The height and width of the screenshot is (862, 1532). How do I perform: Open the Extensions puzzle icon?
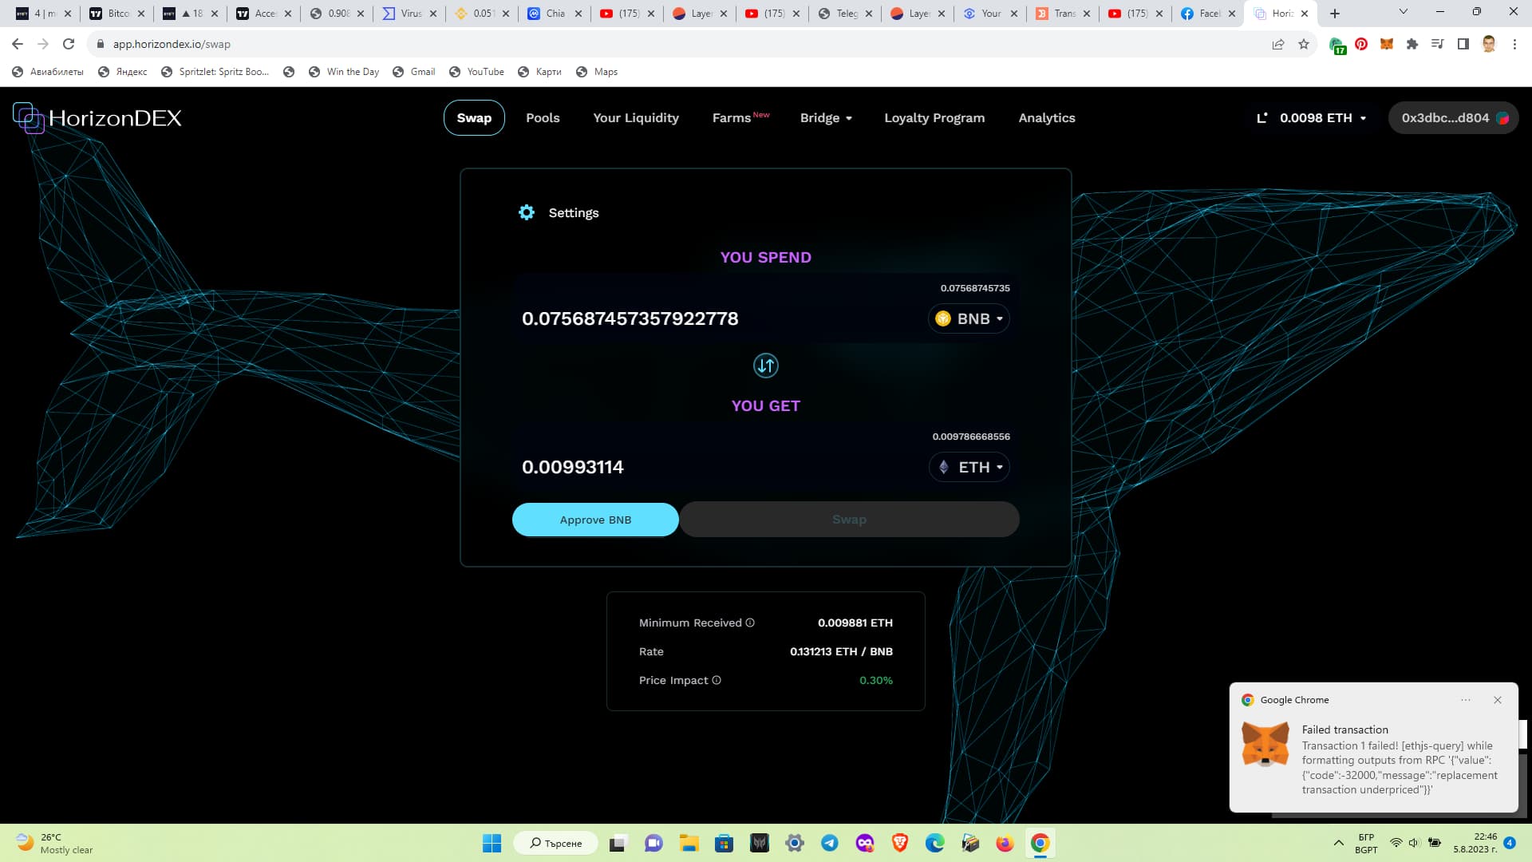coord(1412,44)
